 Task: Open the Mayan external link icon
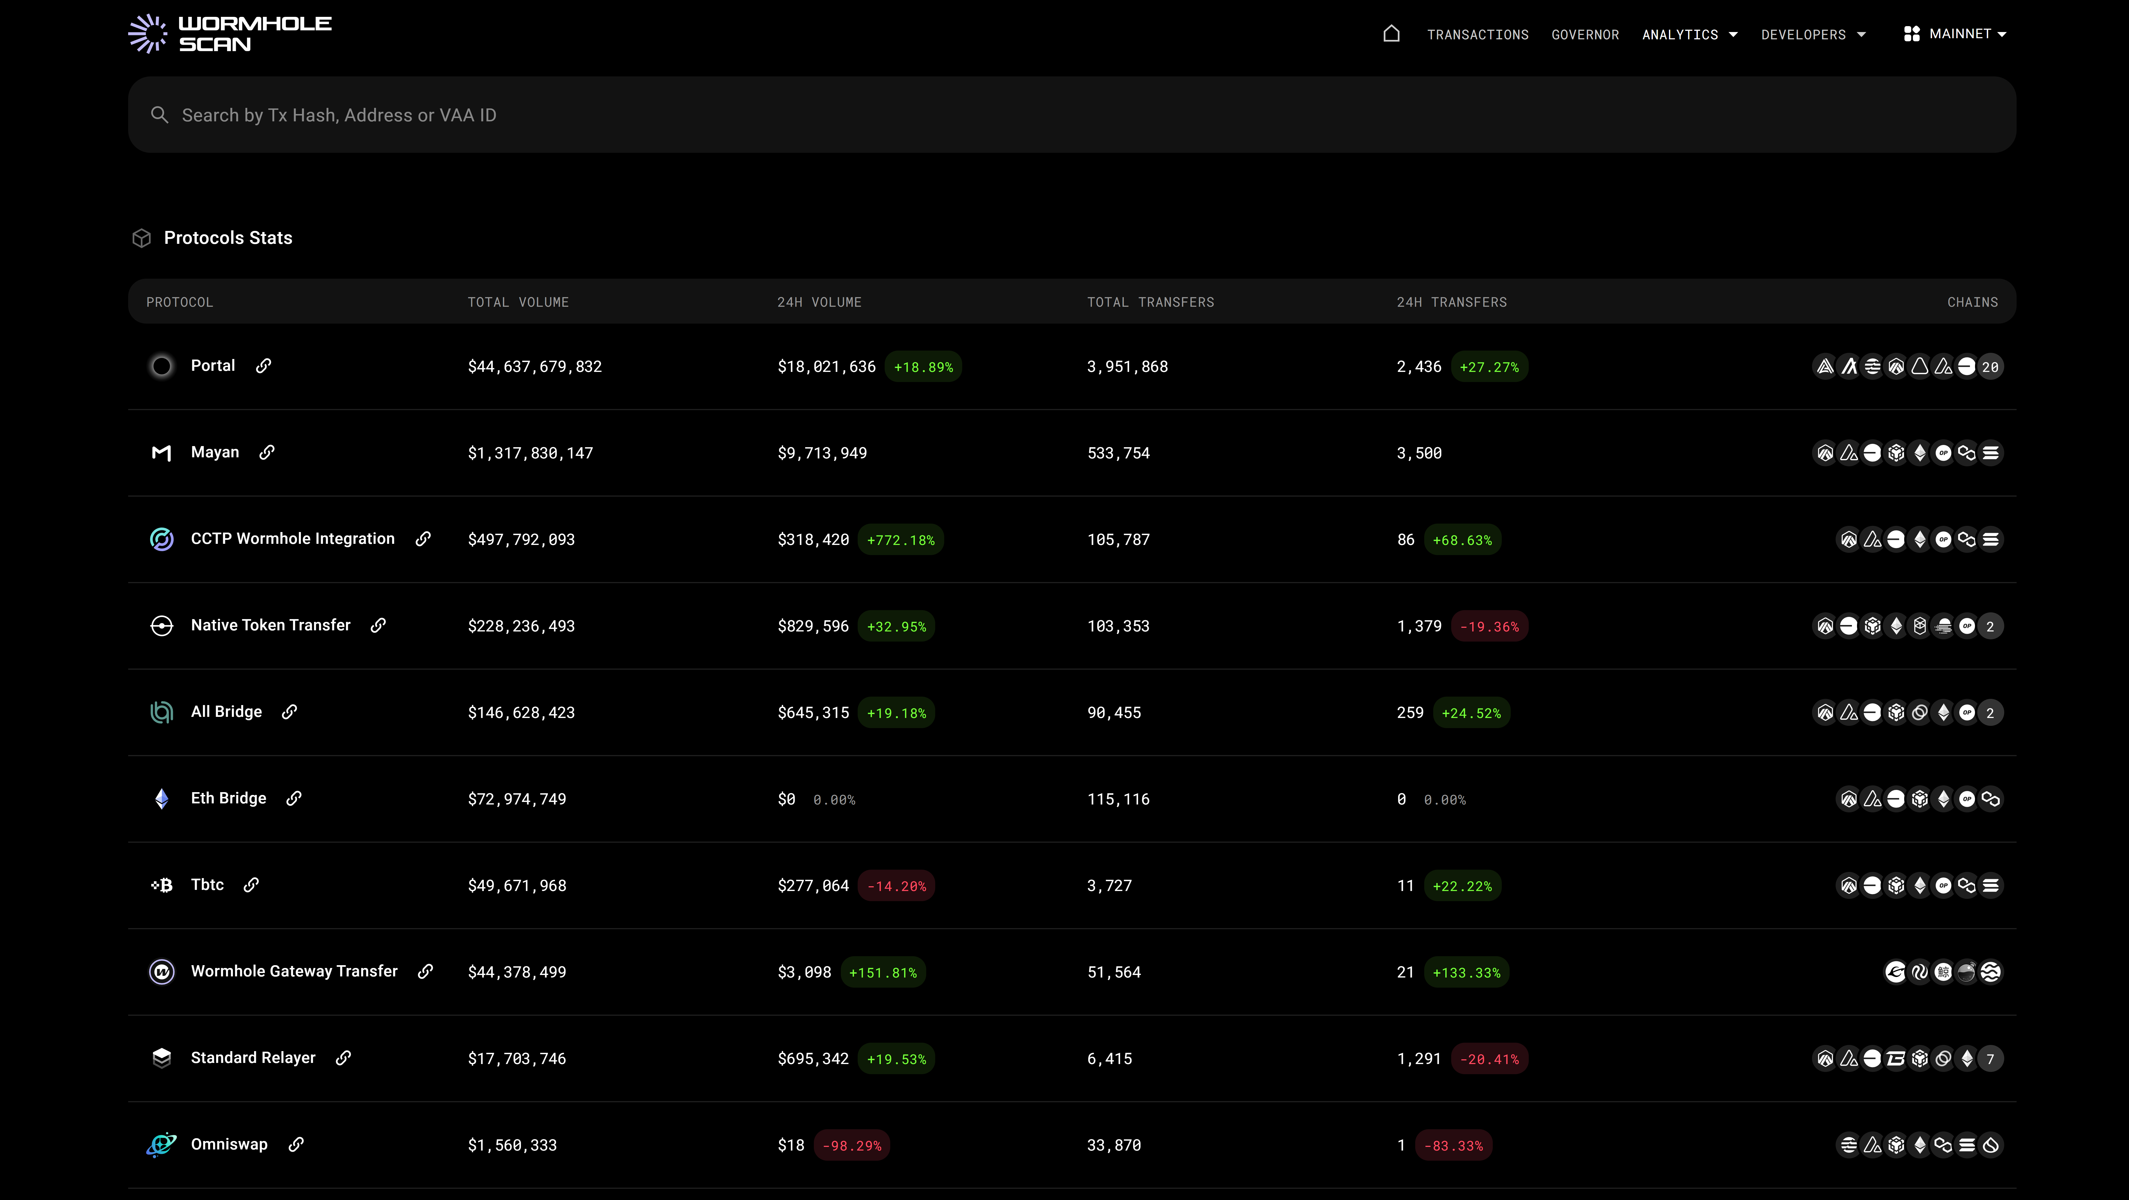pos(267,453)
